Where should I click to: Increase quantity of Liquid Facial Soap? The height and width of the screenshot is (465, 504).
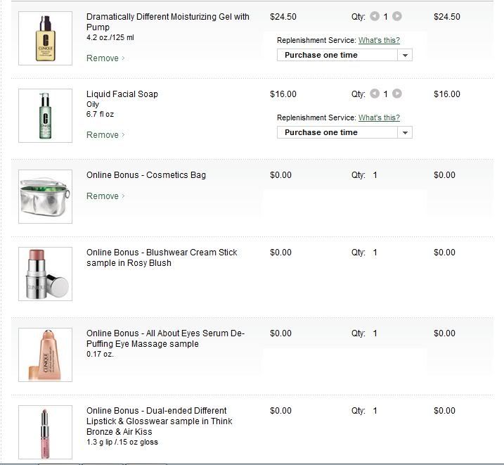tap(397, 94)
